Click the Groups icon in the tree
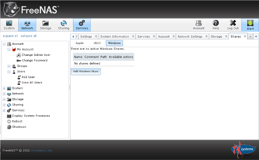Viewport: 259px width, 160px height. point(14,66)
